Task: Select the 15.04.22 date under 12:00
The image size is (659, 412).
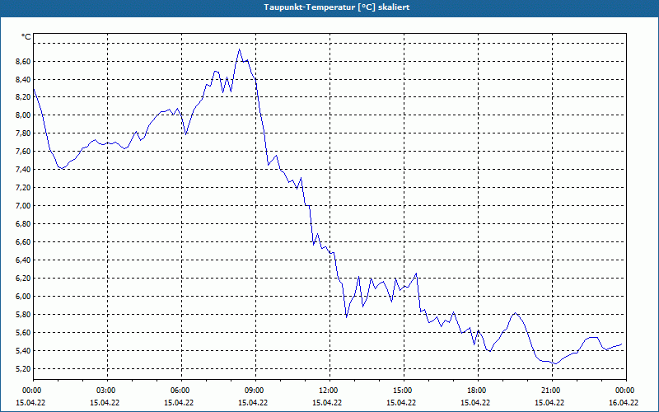Action: (327, 403)
